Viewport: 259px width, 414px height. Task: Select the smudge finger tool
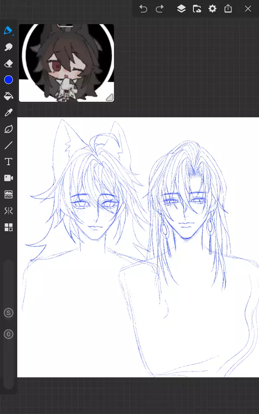coord(8,47)
